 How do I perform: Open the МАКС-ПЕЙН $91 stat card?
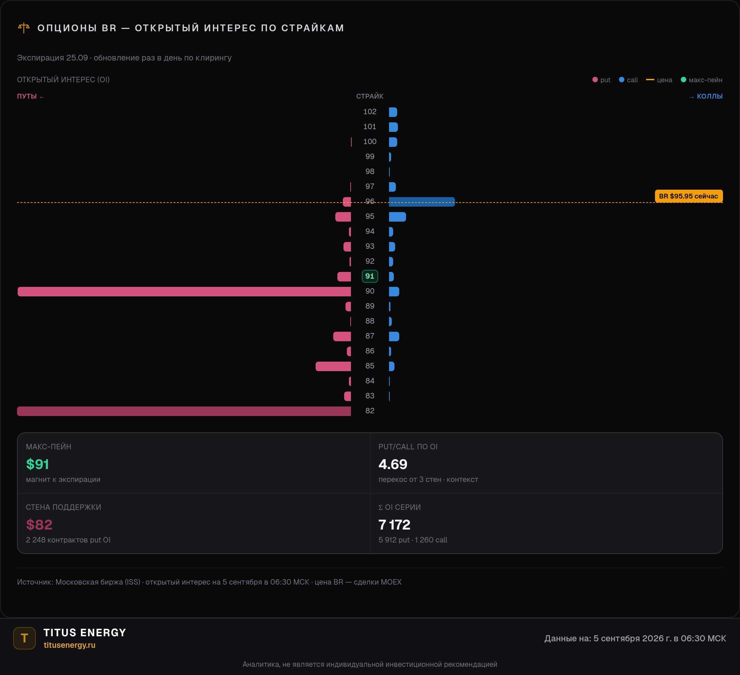194,463
